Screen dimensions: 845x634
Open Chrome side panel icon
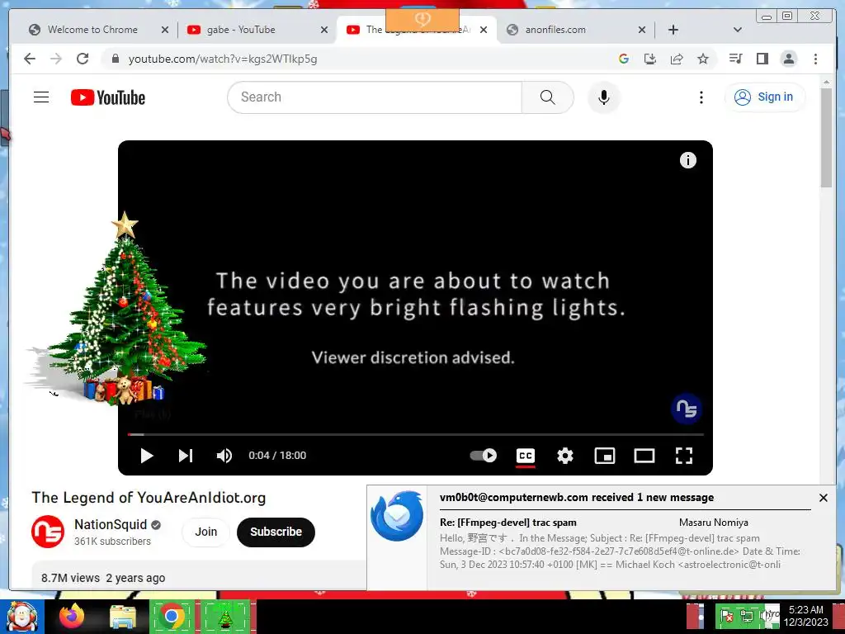(x=762, y=59)
